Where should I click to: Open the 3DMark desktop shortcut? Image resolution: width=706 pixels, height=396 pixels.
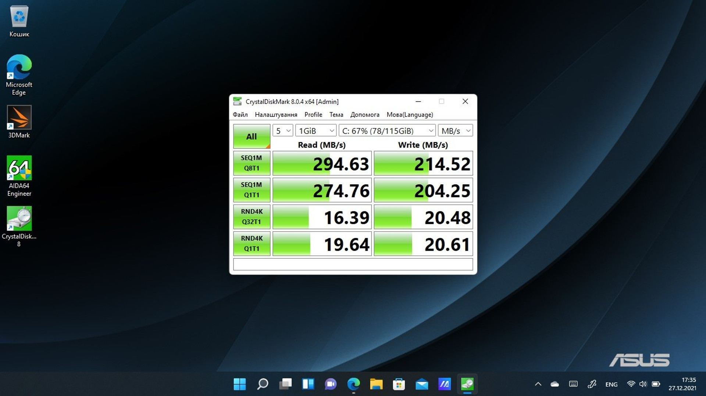click(19, 122)
